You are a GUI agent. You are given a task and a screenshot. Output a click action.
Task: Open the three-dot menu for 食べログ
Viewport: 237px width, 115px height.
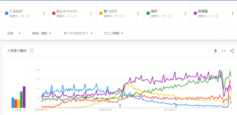pos(138,13)
